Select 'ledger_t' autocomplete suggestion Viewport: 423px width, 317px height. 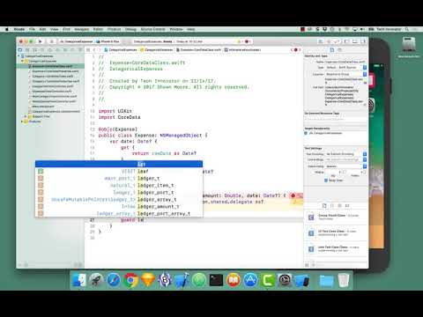point(119,178)
